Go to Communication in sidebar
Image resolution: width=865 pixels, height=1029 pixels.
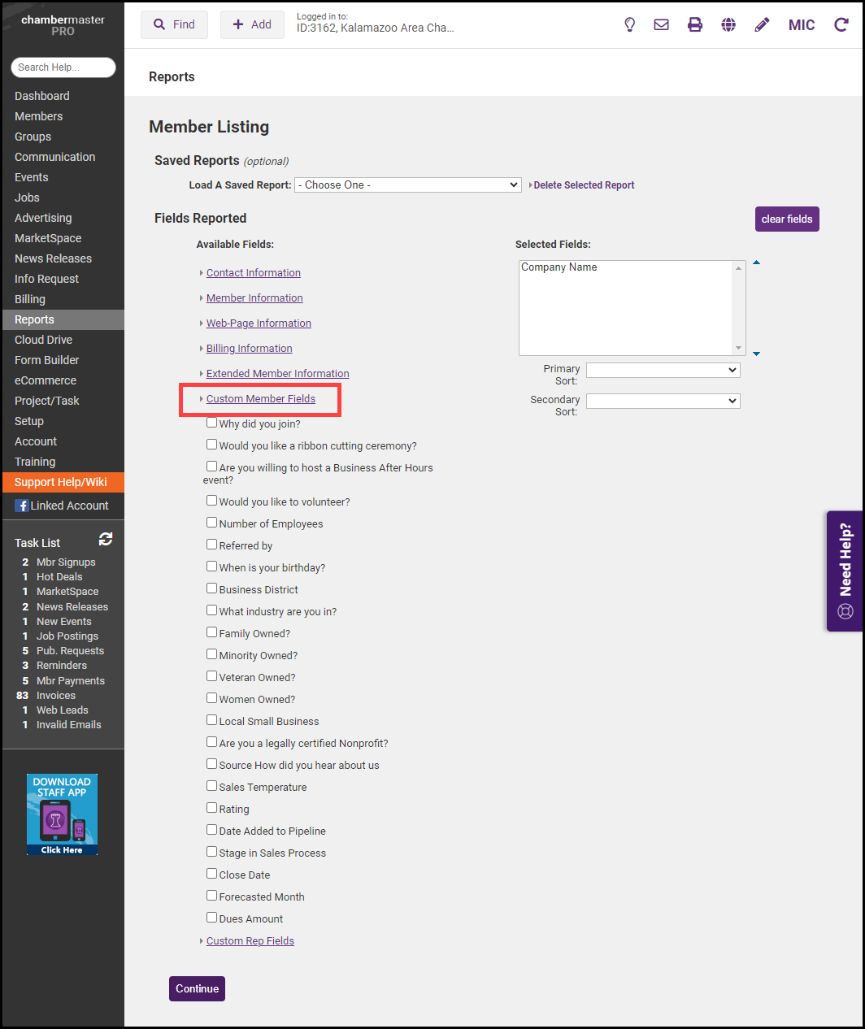(54, 157)
